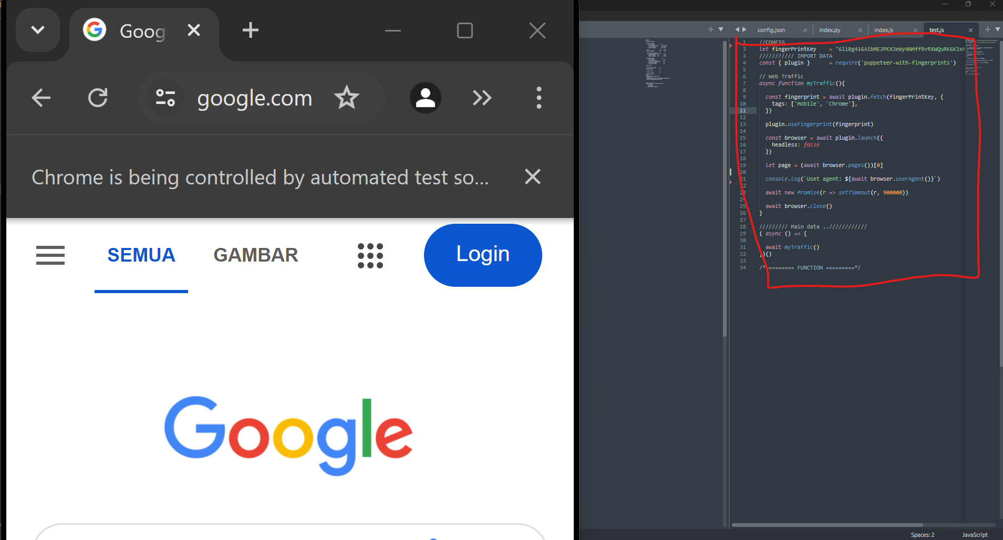Screen dimensions: 1003x540
Task: Open Google hamburger main menu
Action: (x=50, y=255)
